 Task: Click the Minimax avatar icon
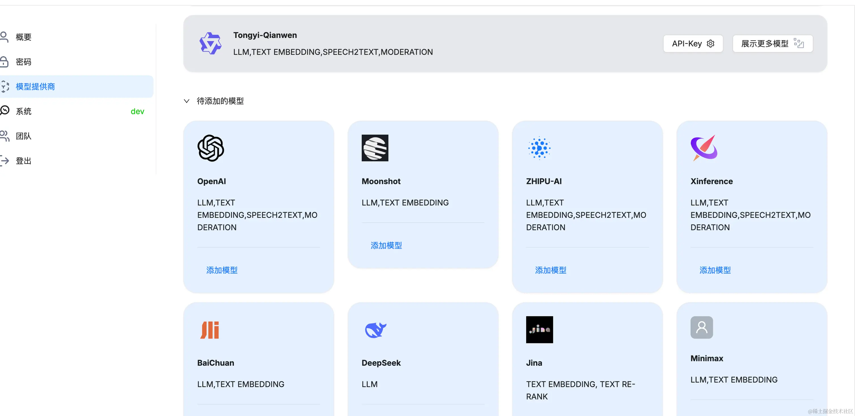[702, 327]
